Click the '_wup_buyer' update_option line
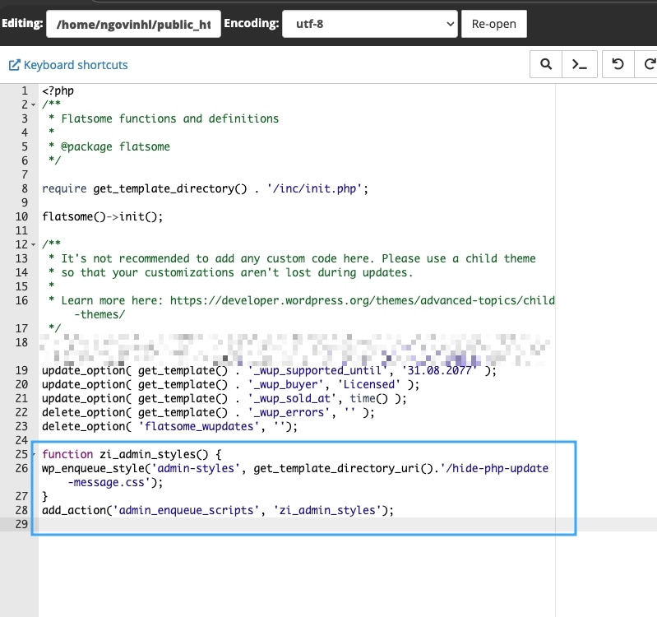657x617 pixels. point(230,384)
